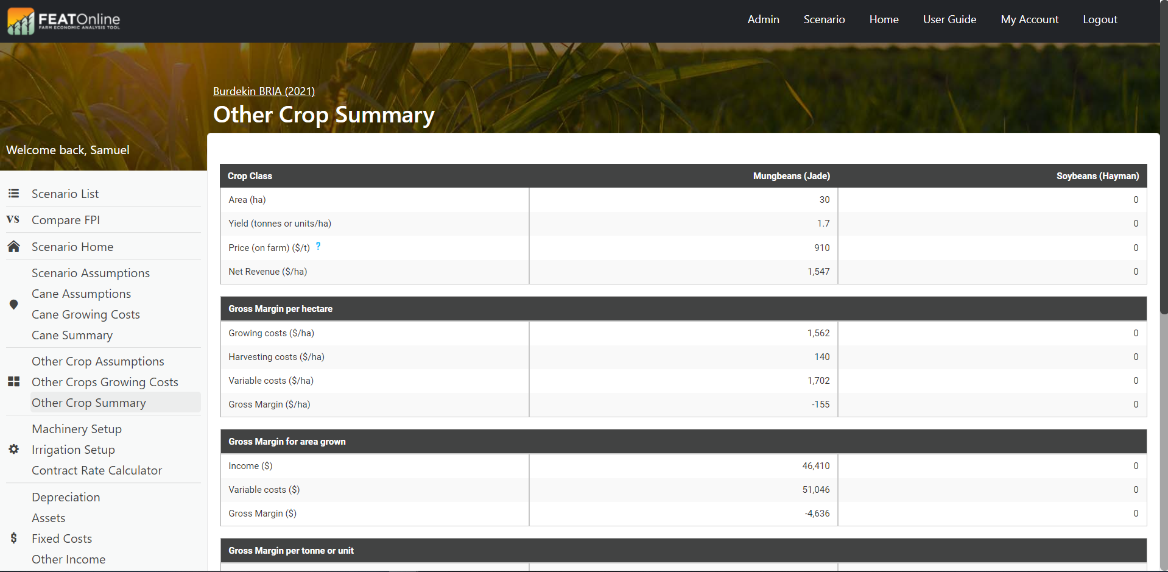Viewport: 1168px width, 572px height.
Task: Click the Scenario Home house icon
Action: 13,247
